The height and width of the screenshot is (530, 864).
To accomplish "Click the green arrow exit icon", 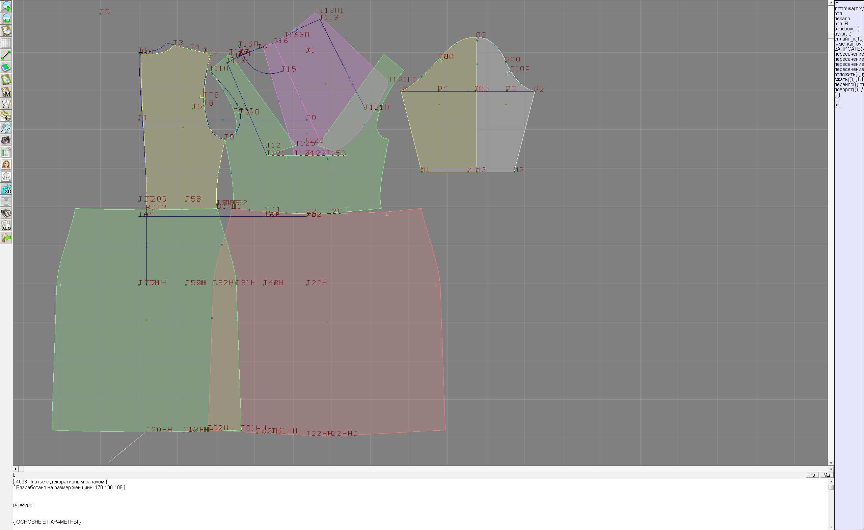I will [6, 238].
